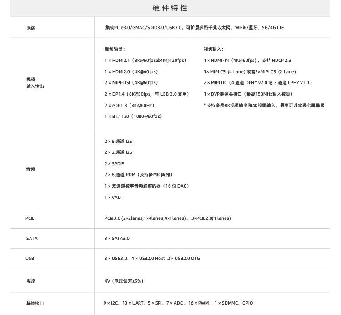Click the HDMI-IN HDCP 2.3 line
The image size is (341, 315).
(x=247, y=61)
